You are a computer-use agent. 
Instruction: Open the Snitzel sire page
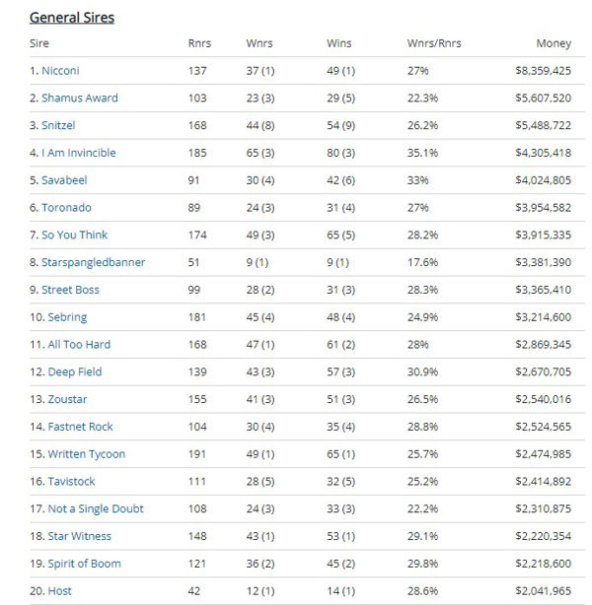(58, 126)
